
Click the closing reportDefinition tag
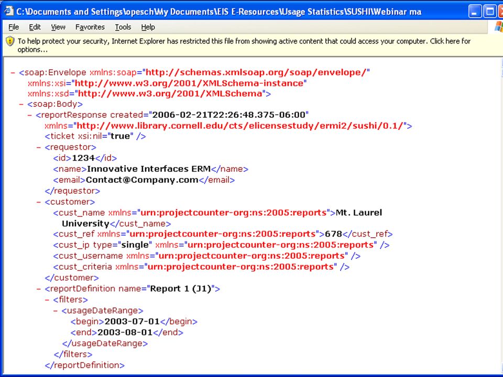tap(85, 365)
